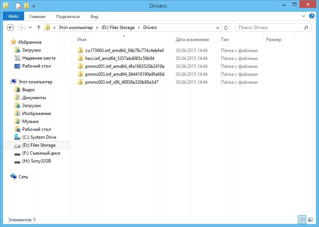Screen dimensions: 319x227
Task: Select folder prnms001.inf_amd64_4fa1863520b2418e
Action: (125, 66)
